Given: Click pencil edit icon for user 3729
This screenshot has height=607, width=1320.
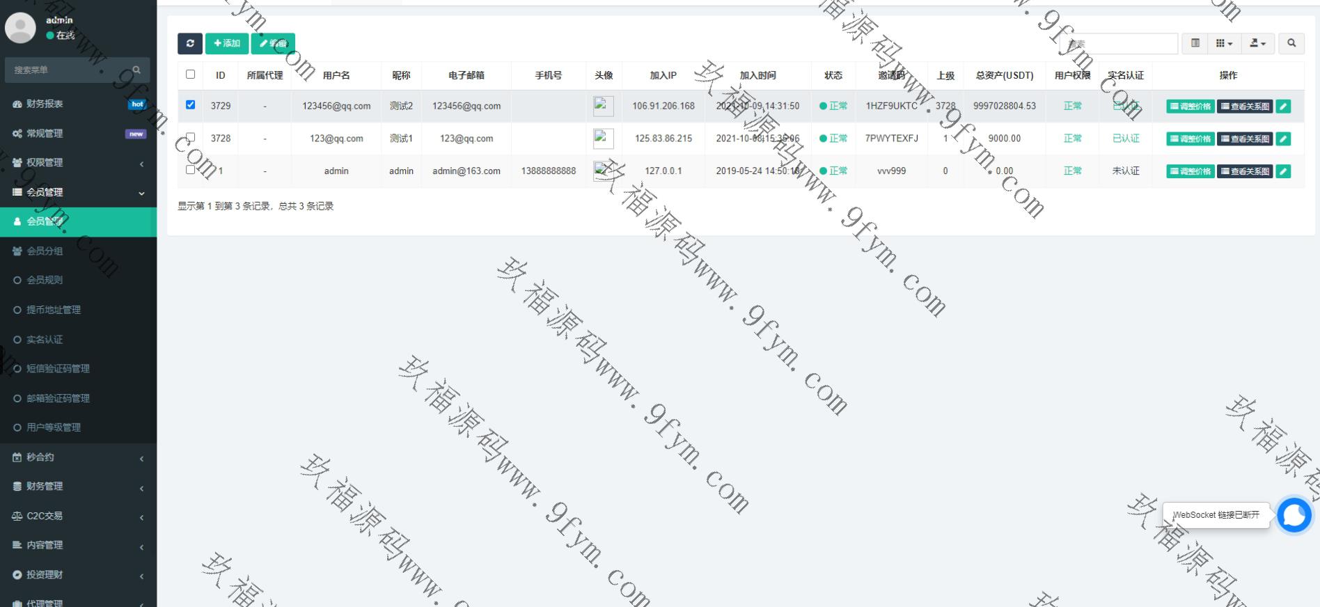Looking at the screenshot, I should (1283, 107).
